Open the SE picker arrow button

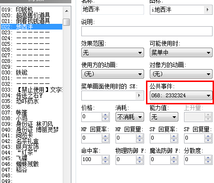(139, 95)
